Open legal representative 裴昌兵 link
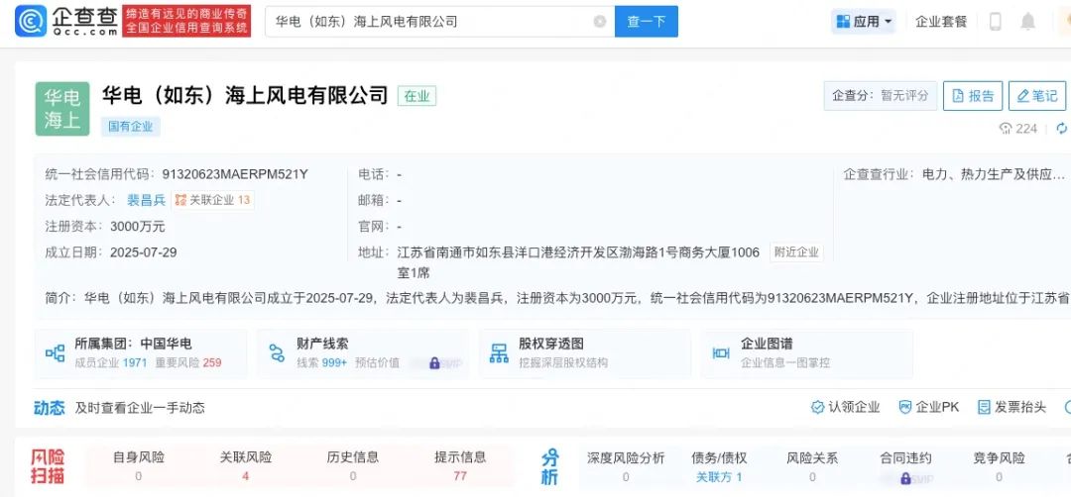 tap(146, 200)
